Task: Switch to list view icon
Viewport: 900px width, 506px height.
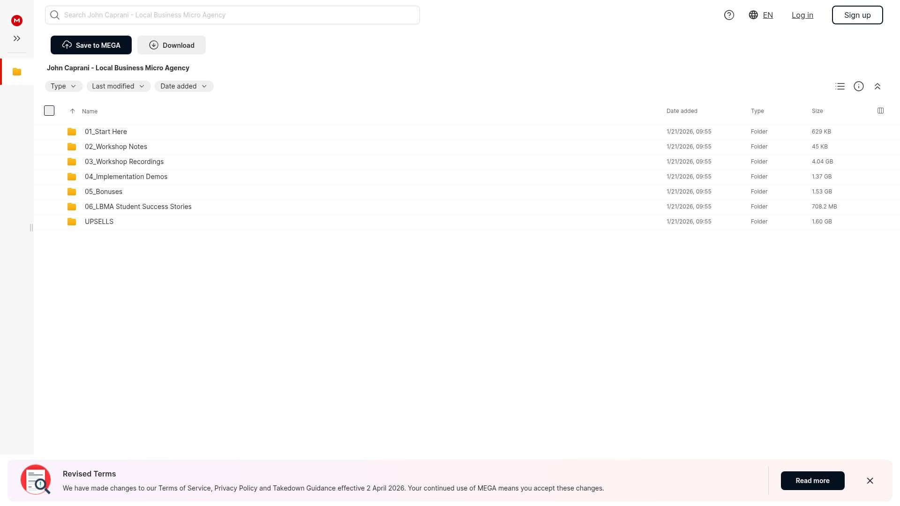Action: 840,86
